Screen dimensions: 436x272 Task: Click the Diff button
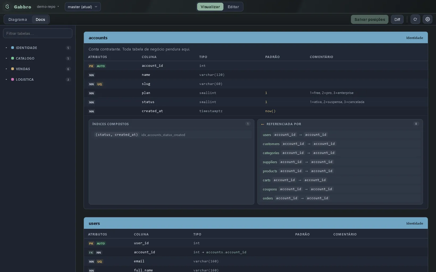[397, 19]
